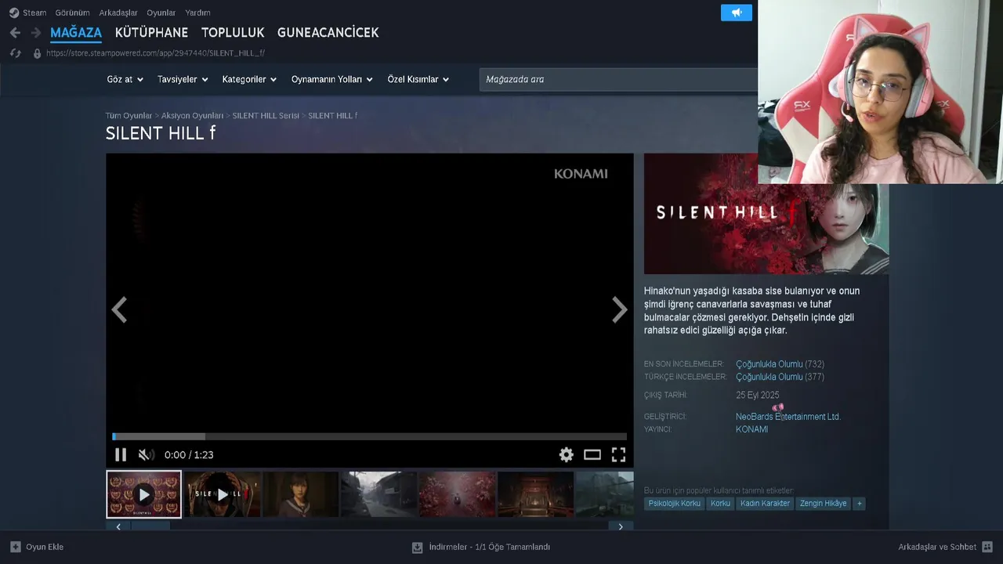Image resolution: width=1003 pixels, height=564 pixels.
Task: Select the Psikolojik Korku tag
Action: coord(675,504)
